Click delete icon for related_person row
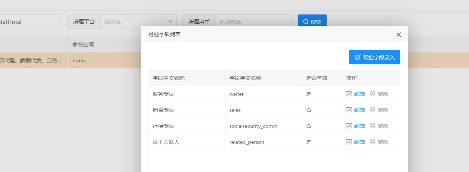 pos(372,142)
